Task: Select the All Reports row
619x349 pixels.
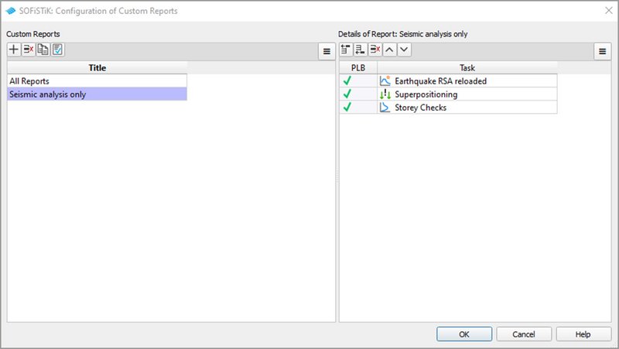Action: click(97, 81)
